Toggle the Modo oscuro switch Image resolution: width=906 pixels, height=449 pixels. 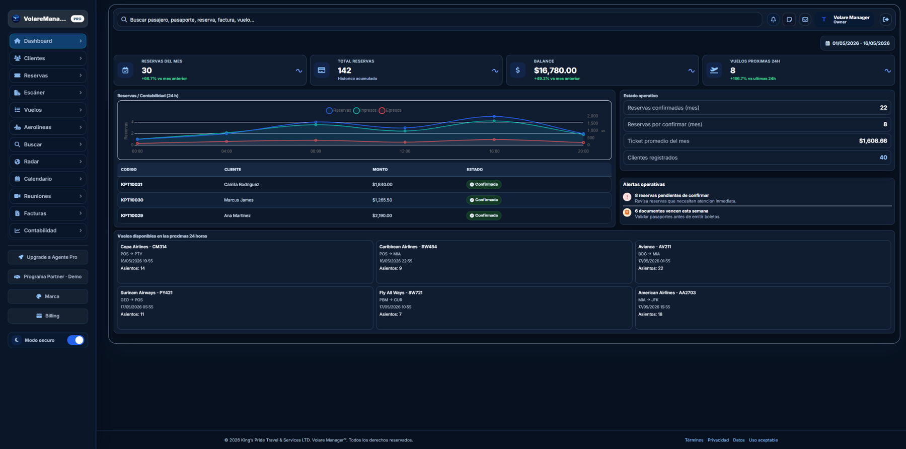(75, 340)
